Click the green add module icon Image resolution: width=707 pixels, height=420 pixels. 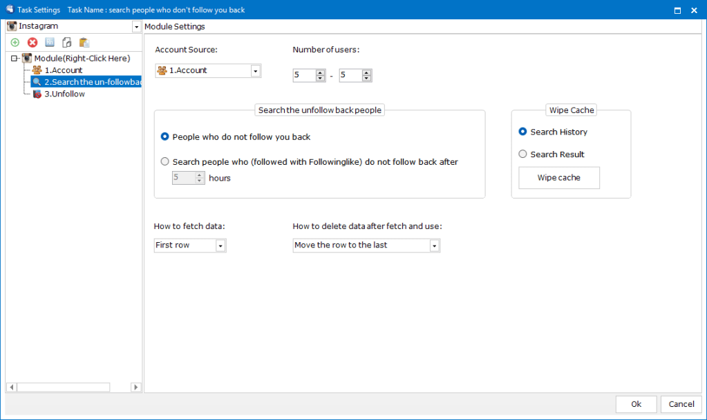[15, 43]
